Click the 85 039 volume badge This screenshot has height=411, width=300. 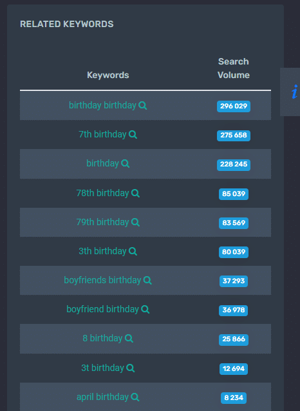[234, 194]
